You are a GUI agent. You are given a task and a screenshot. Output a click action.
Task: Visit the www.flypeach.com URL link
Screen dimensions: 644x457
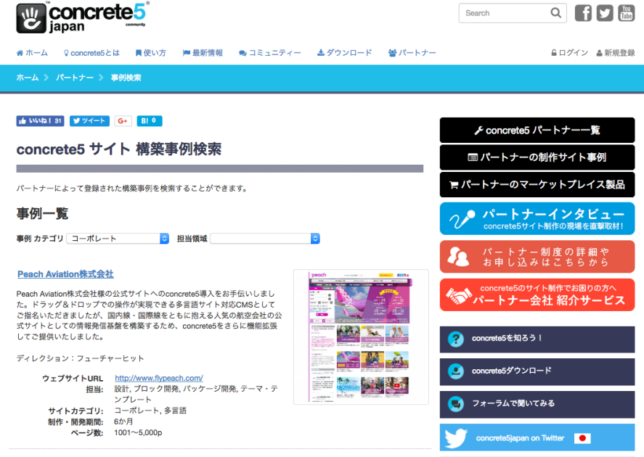click(158, 378)
